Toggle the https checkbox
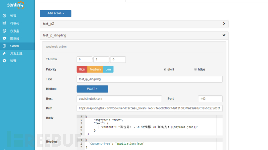The image size is (268, 150). click(195, 69)
